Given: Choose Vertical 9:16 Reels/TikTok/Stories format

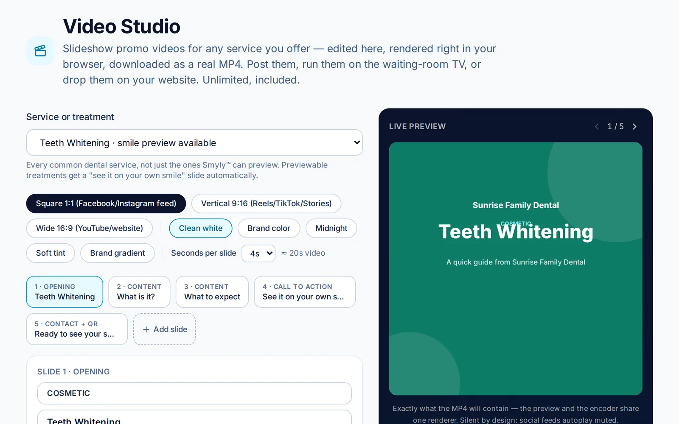Looking at the screenshot, I should pyautogui.click(x=266, y=204).
